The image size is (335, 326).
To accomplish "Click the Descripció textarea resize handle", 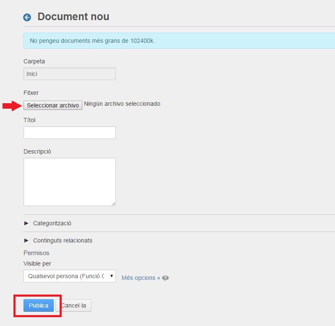I will [x=113, y=203].
